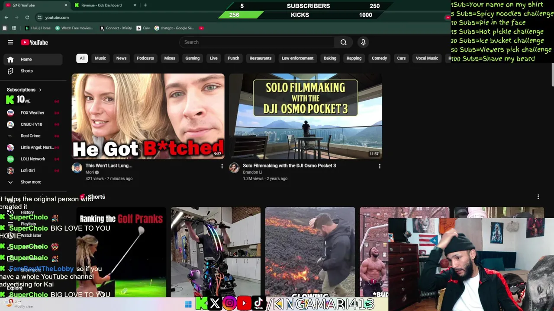Open the glowing lava short
The height and width of the screenshot is (311, 554).
310,252
